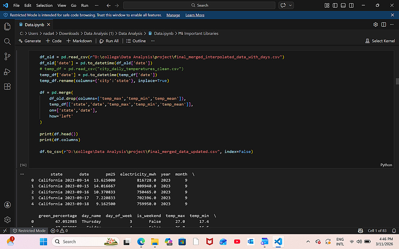This screenshot has width=399, height=249.
Task: Open the Extensions view
Action: pyautogui.click(x=7, y=86)
